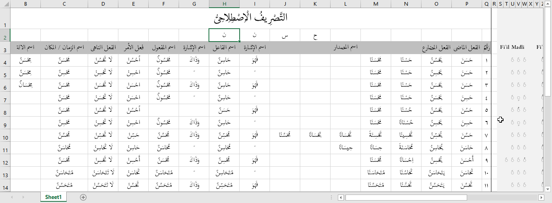Click the previous sheet navigation arrow
The height and width of the screenshot is (203, 552).
point(12,197)
